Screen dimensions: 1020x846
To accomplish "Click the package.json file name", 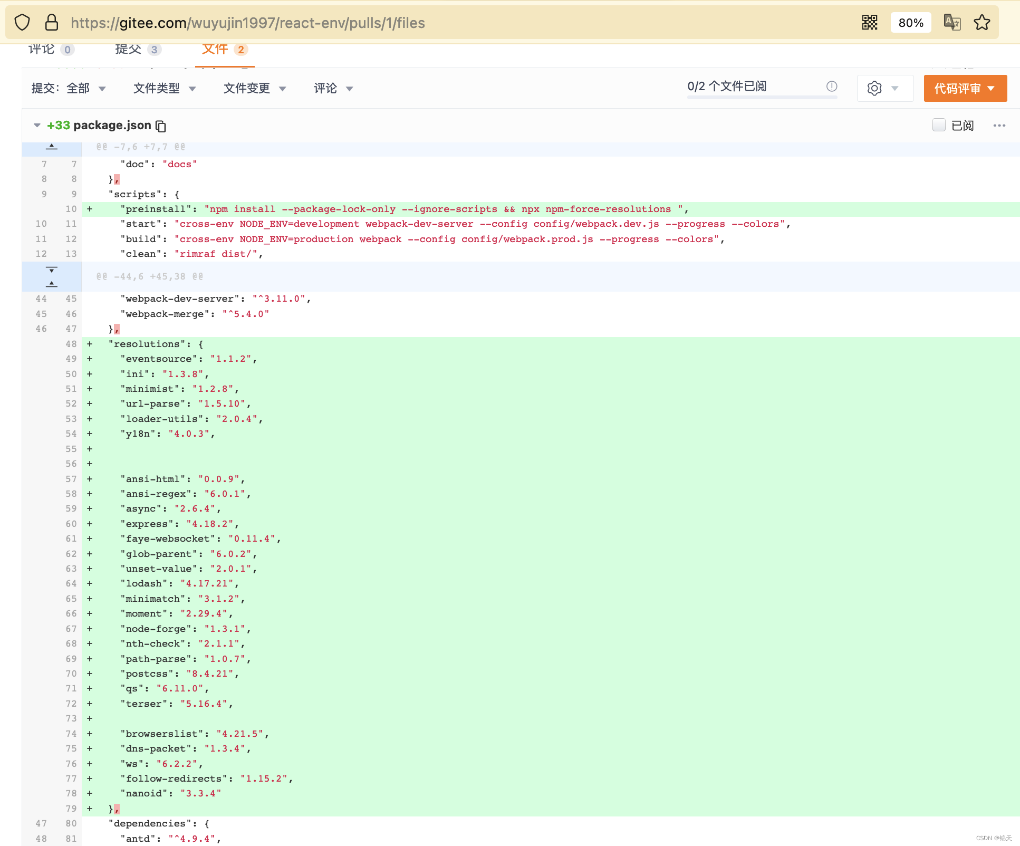I will tap(112, 126).
